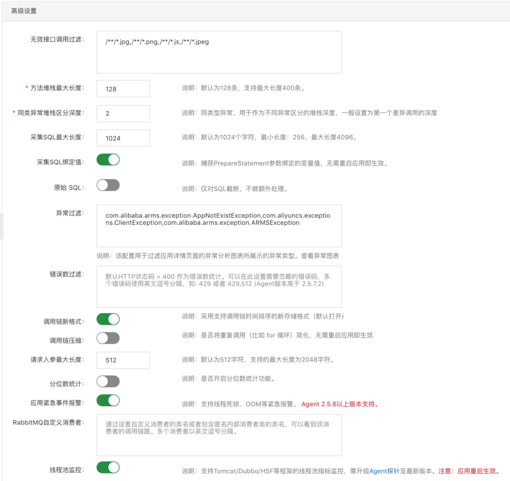Screen dimensions: 510x481
Task: Click the note 默认为128条，支持最大长度400条
Action: pyautogui.click(x=244, y=88)
